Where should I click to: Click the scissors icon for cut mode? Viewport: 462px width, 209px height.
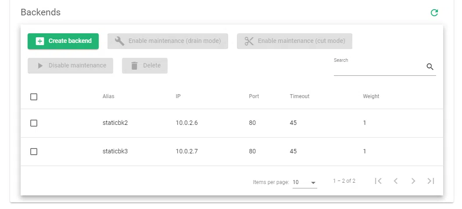249,41
